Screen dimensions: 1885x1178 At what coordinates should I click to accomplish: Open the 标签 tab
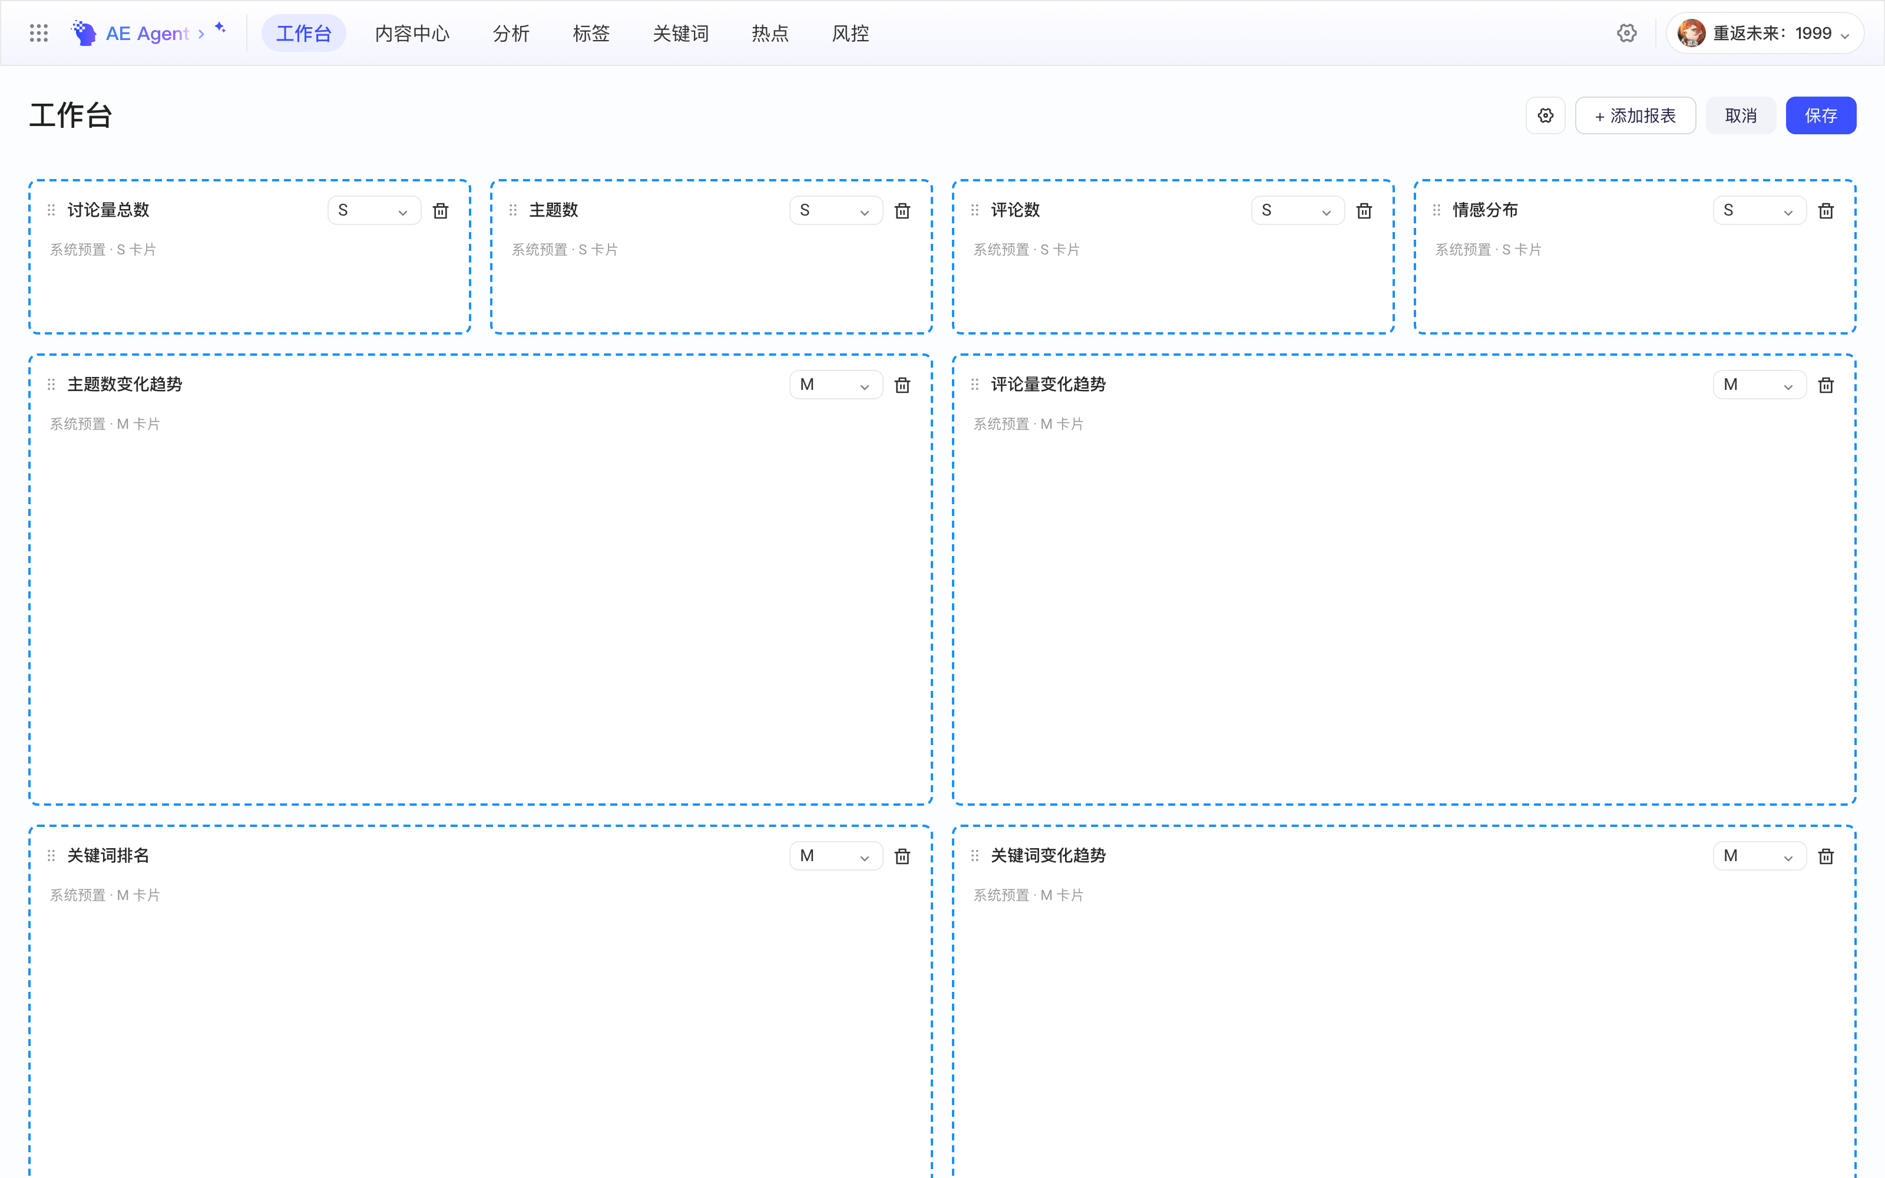(x=591, y=34)
